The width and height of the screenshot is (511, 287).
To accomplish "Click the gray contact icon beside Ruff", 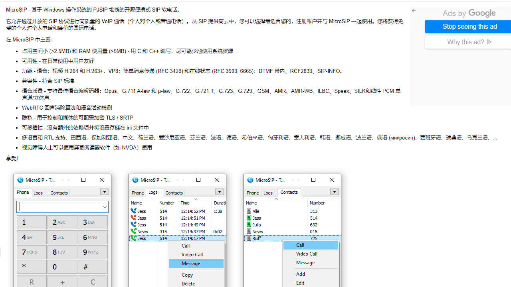I will click(249, 238).
